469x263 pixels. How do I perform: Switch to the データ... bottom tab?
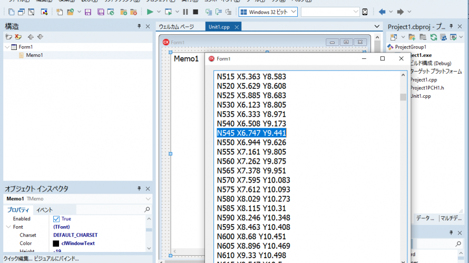[x=425, y=218]
